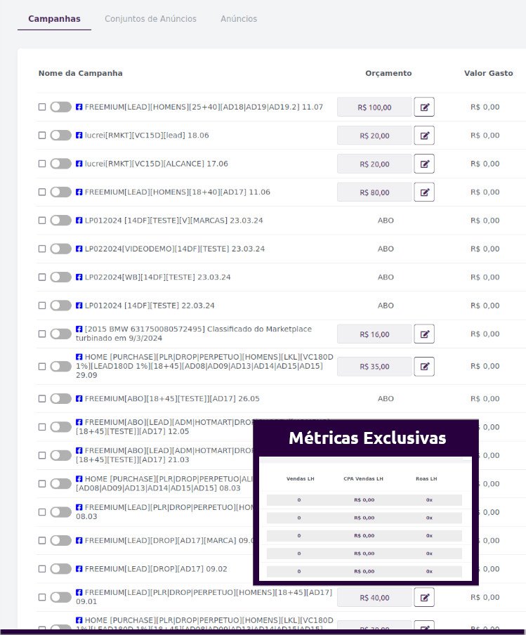Image resolution: width=526 pixels, height=635 pixels.
Task: Click the R$ 100,00 budget field
Action: pyautogui.click(x=374, y=107)
